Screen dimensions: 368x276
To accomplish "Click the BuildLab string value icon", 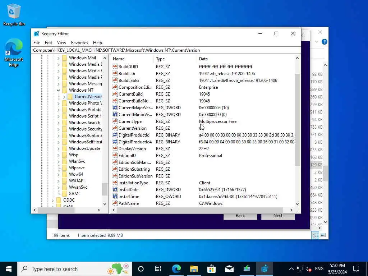I will click(x=115, y=73).
